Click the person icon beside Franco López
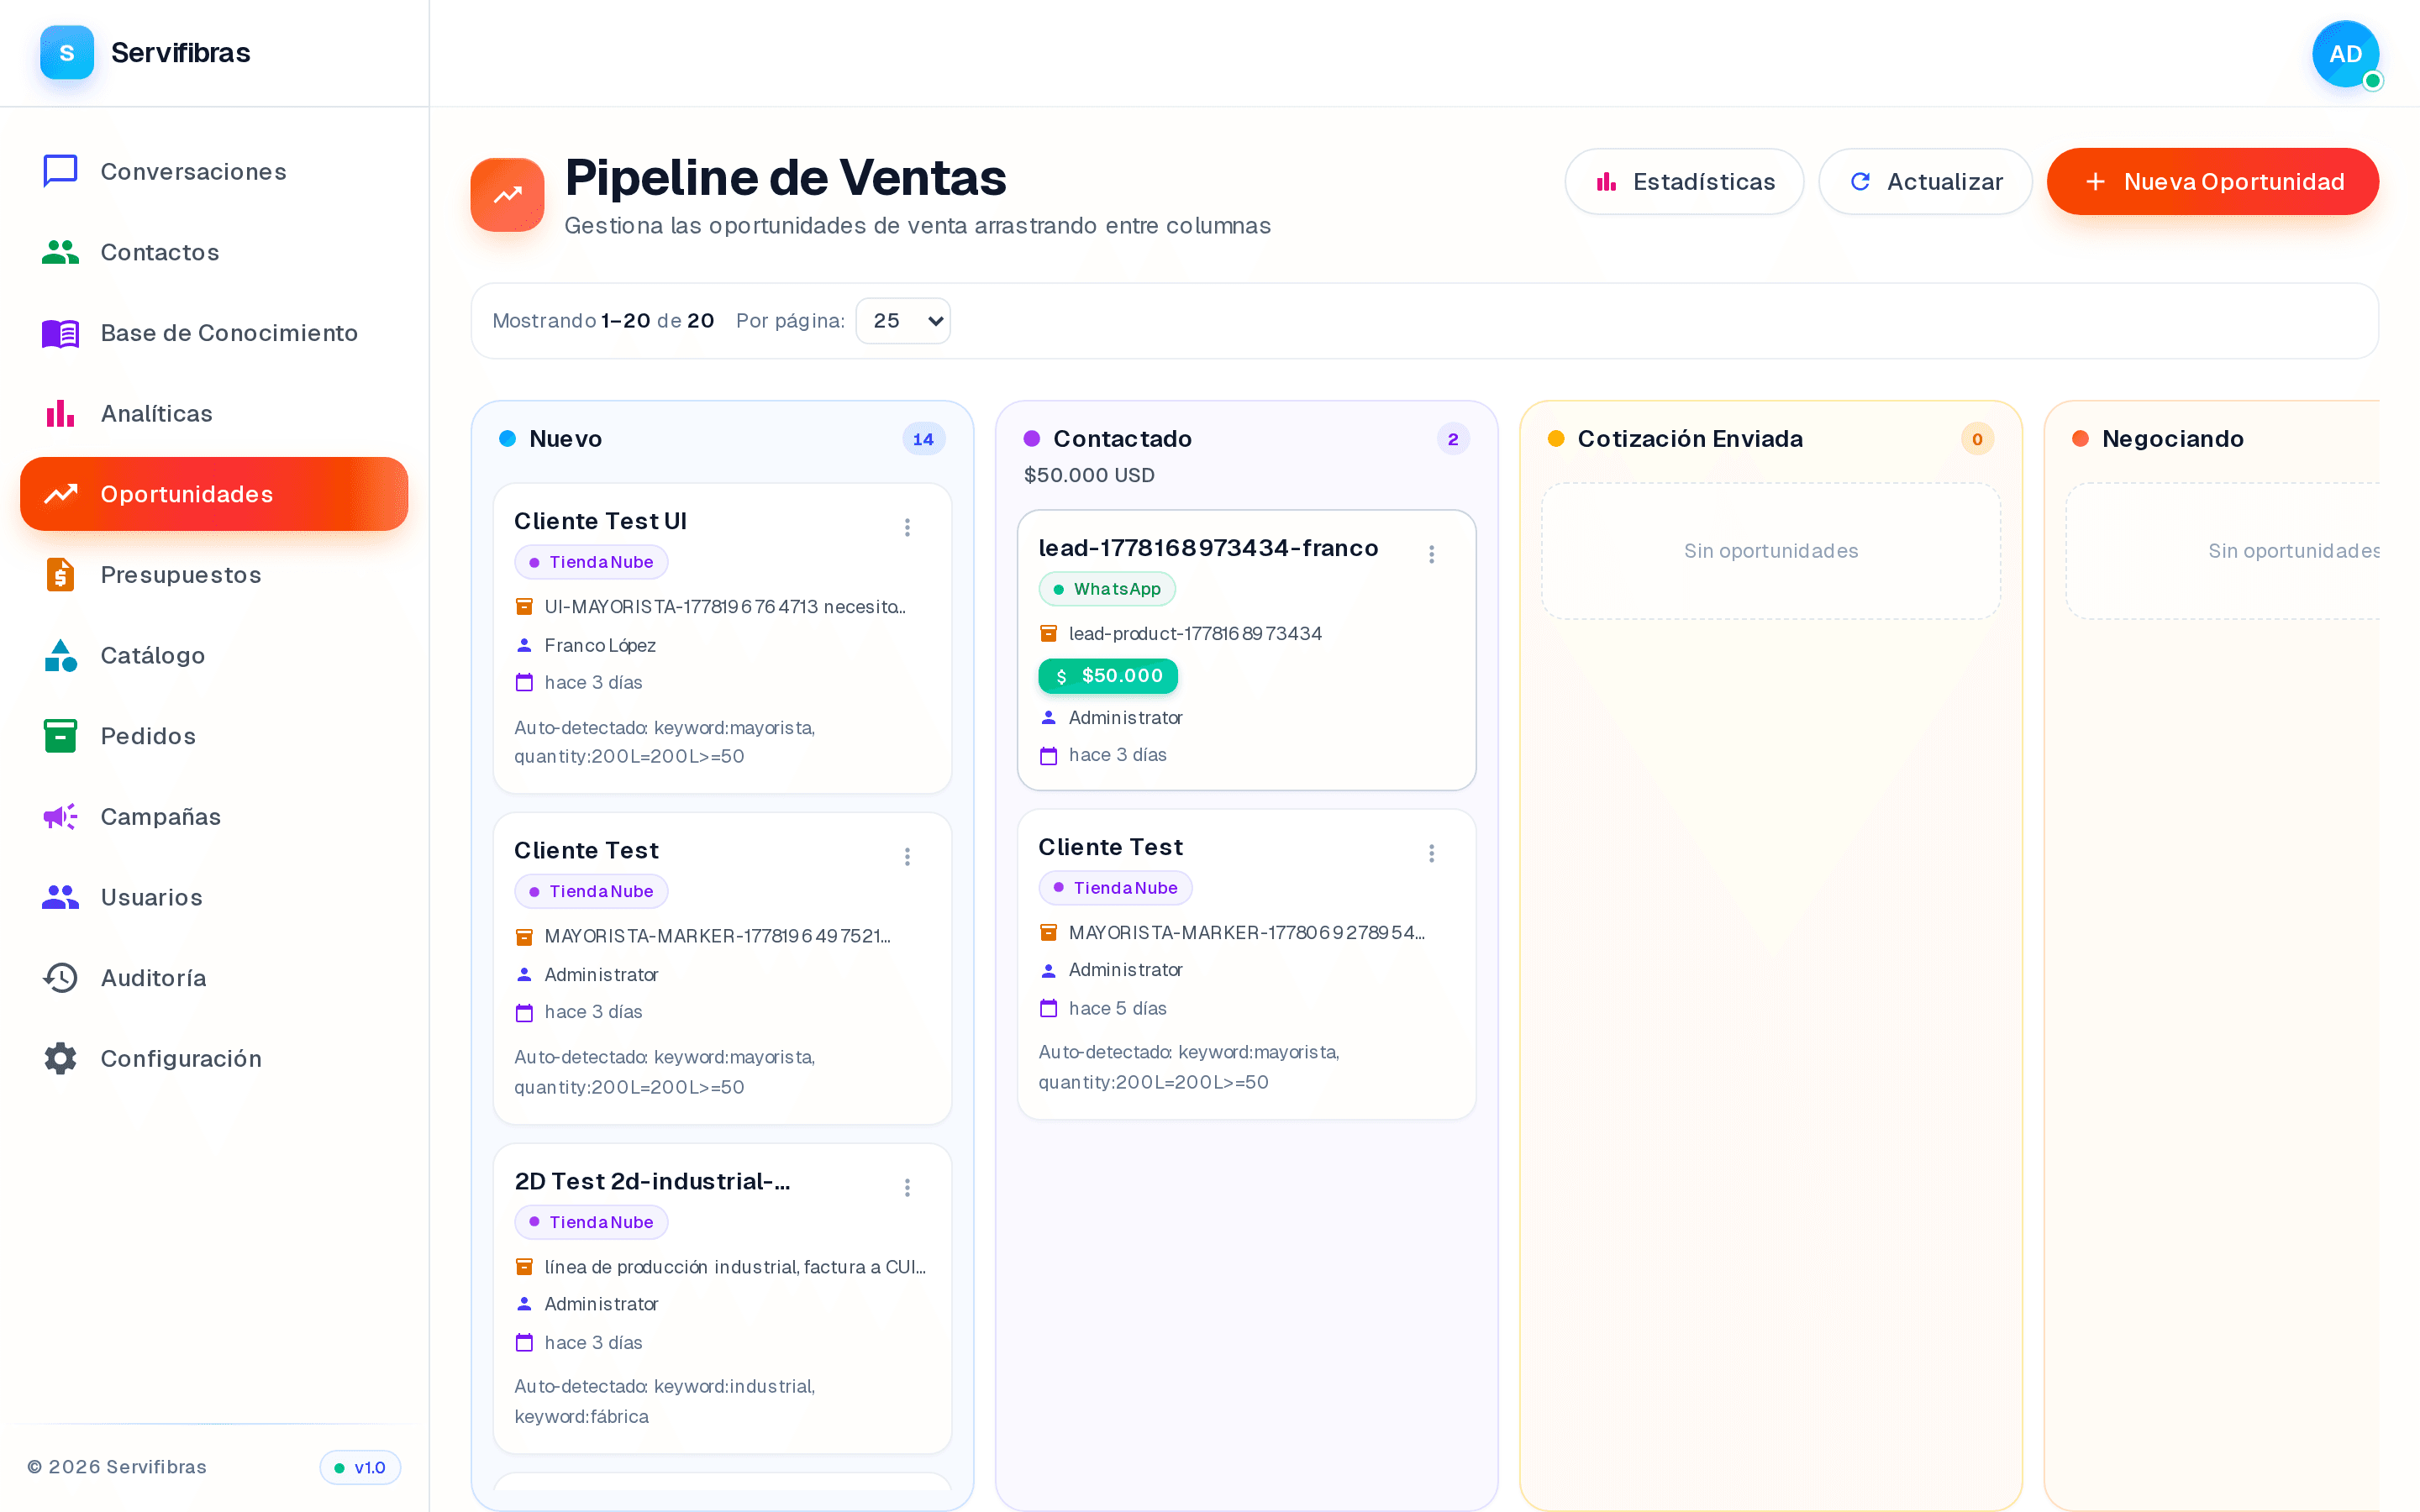The image size is (2420, 1512). click(x=524, y=646)
